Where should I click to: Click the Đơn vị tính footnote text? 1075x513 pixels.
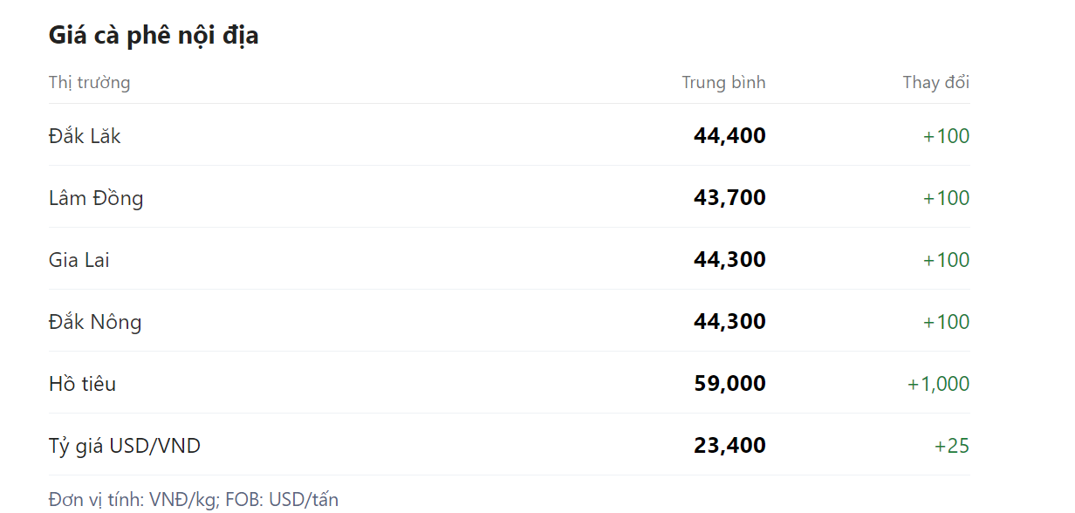click(x=194, y=500)
